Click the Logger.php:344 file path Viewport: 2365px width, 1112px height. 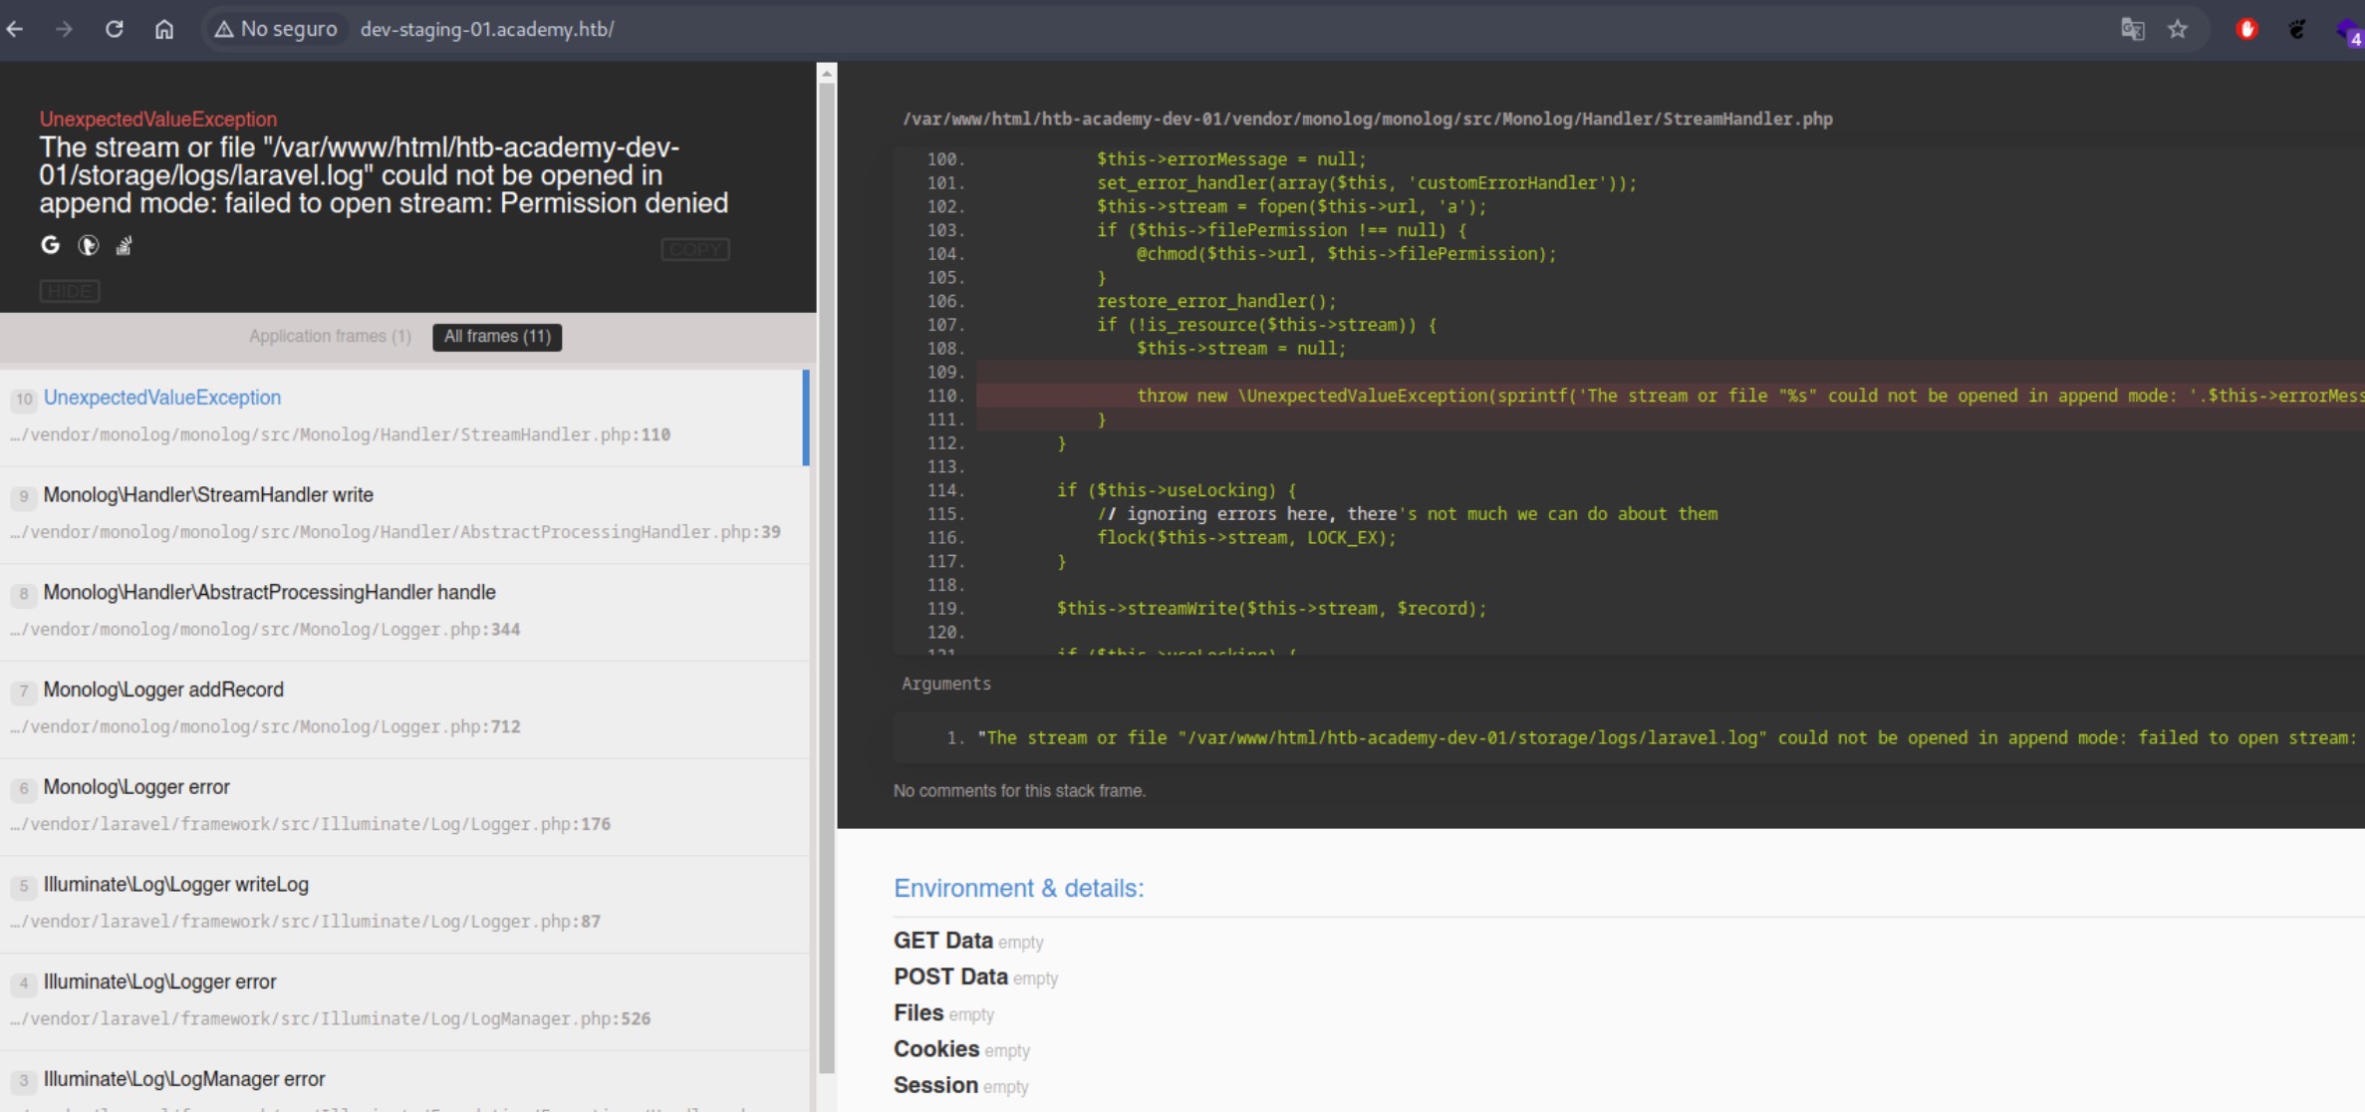[265, 630]
